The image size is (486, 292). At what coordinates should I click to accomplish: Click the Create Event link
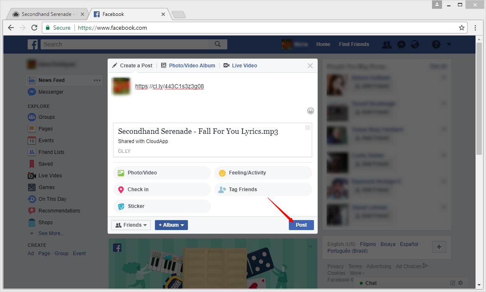click(x=80, y=253)
